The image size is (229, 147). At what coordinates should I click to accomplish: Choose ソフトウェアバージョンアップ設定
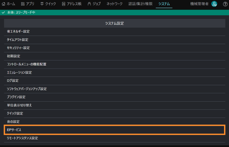click(27, 89)
